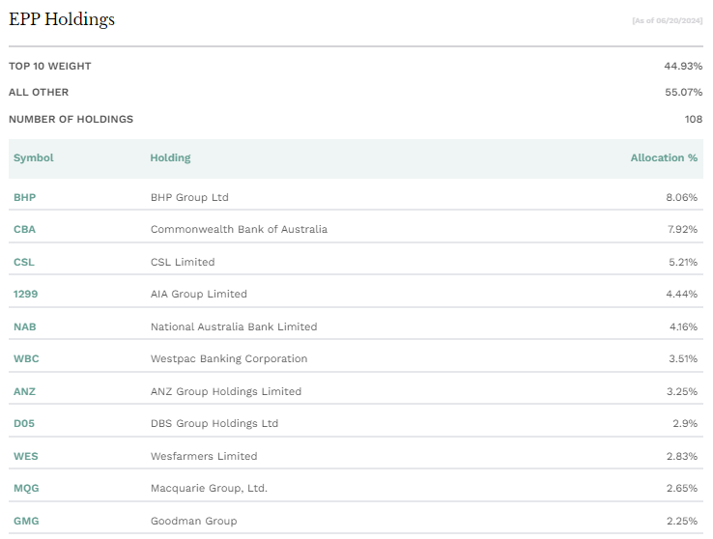Open the NAB ticker symbol link

click(x=24, y=326)
